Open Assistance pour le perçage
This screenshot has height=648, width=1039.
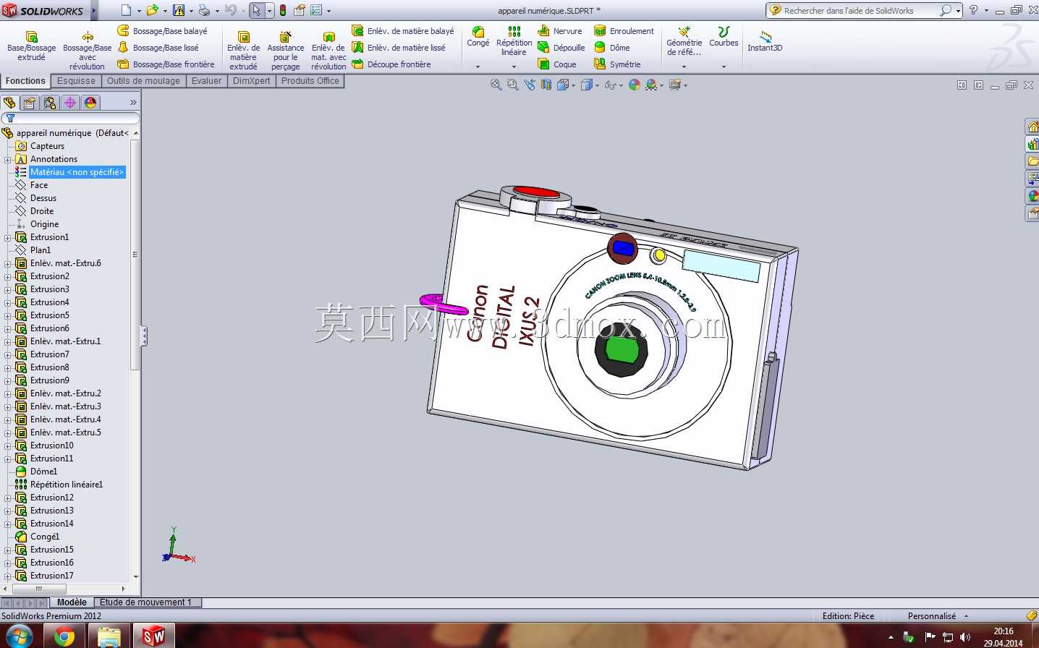point(286,51)
